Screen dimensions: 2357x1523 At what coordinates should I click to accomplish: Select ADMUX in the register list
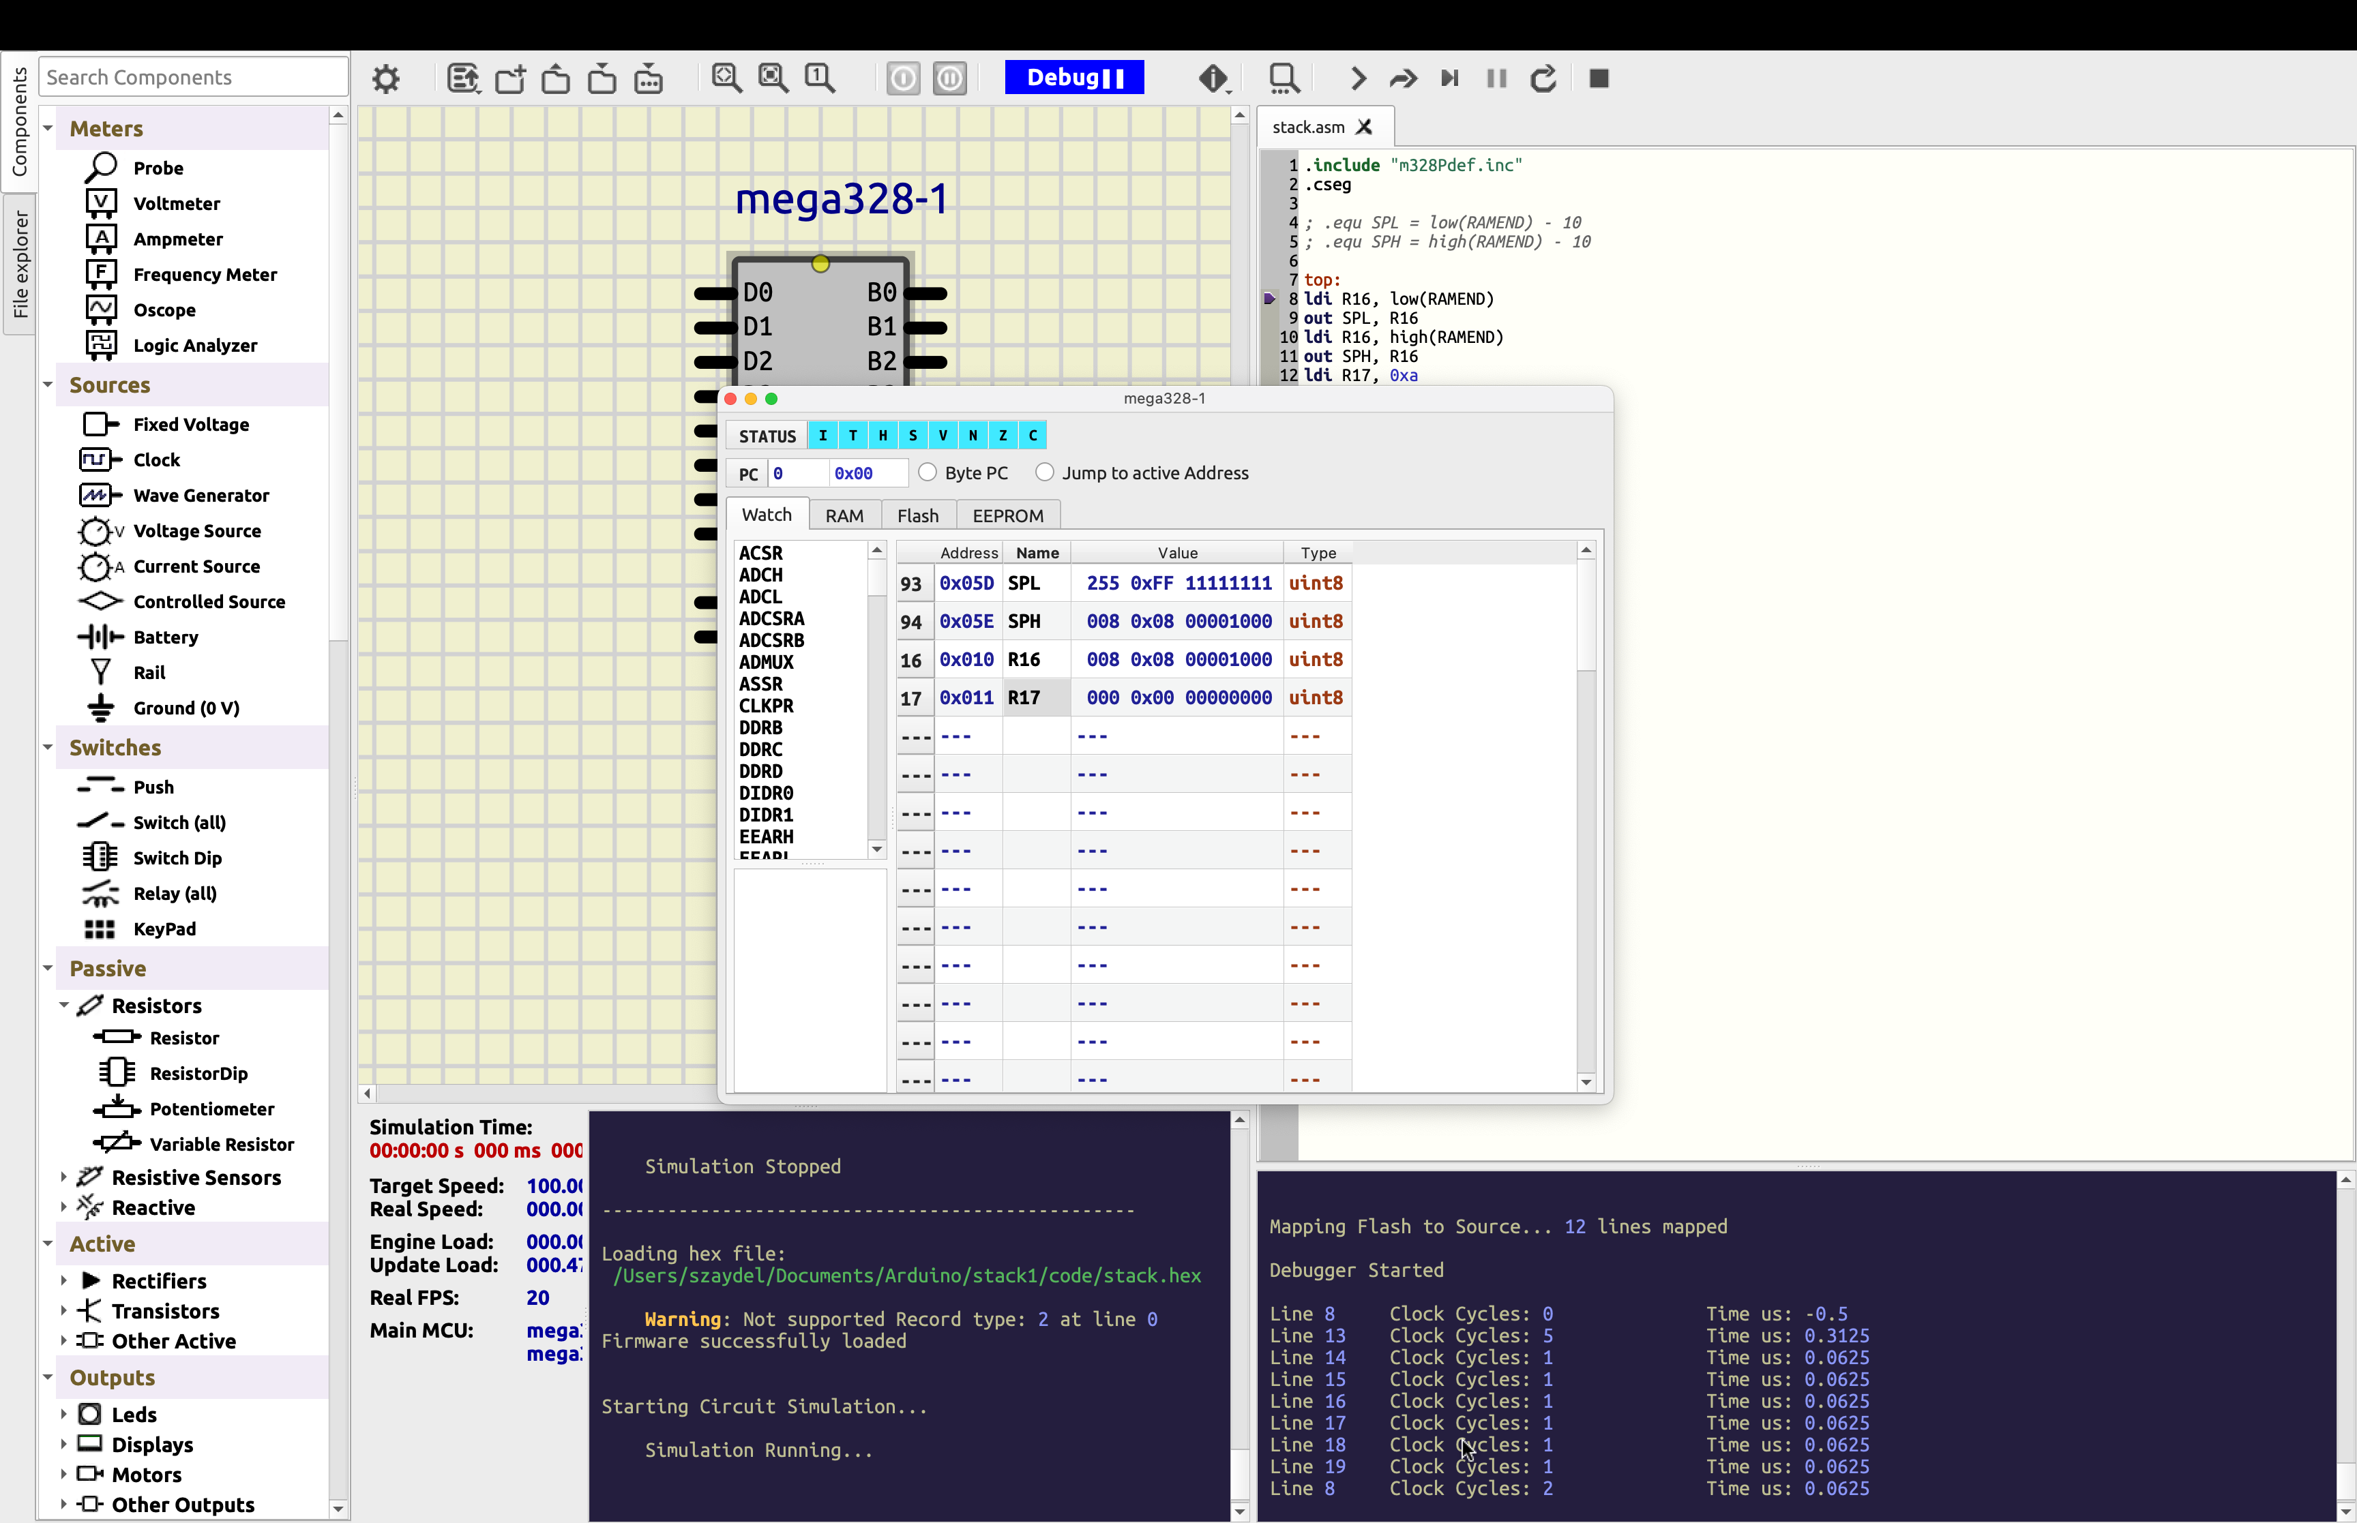pos(767,661)
